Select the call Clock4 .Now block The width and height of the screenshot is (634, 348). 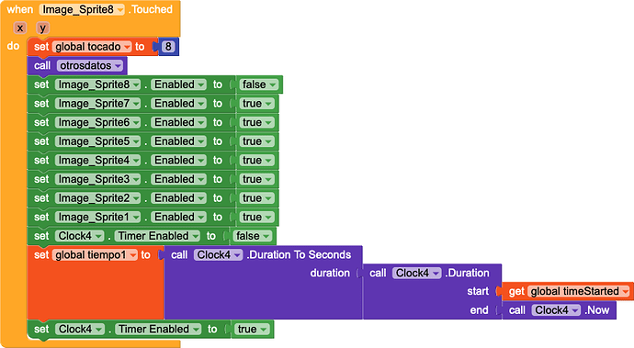click(x=559, y=310)
